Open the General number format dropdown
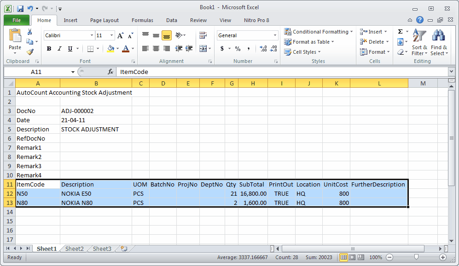Image resolution: width=459 pixels, height=266 pixels. point(275,35)
